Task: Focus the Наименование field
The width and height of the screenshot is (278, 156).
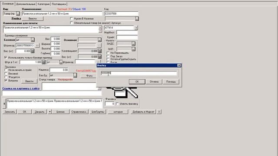Action: [x=62, y=13]
